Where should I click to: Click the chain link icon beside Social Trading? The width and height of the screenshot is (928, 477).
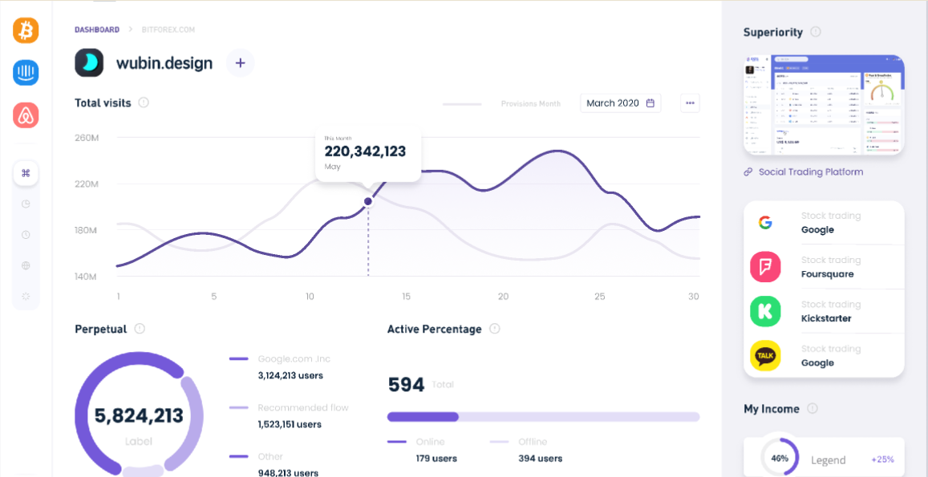[748, 172]
